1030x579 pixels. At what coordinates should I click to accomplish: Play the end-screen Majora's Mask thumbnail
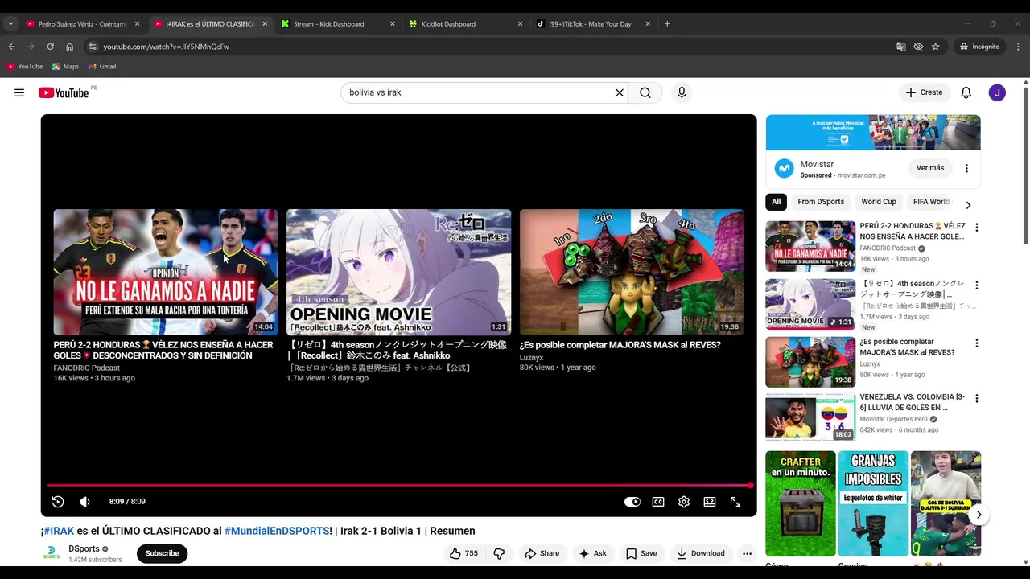[632, 272]
